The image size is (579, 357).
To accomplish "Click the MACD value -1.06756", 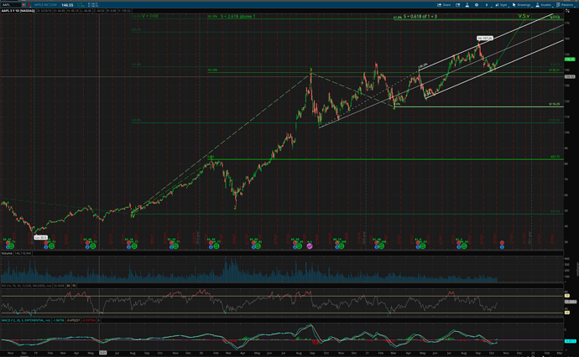I will 59,320.
